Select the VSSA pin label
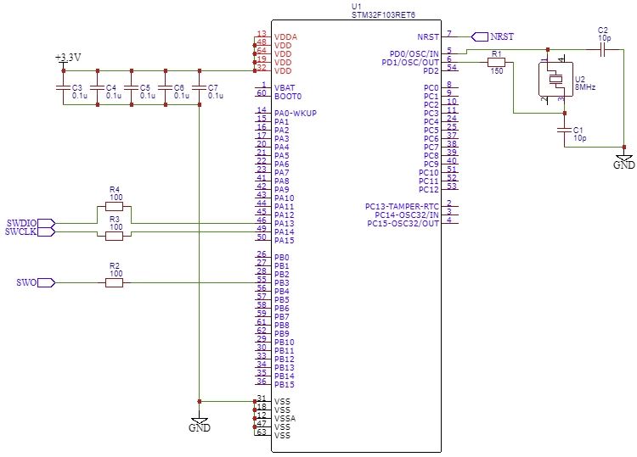637x457 pixels. coord(285,419)
